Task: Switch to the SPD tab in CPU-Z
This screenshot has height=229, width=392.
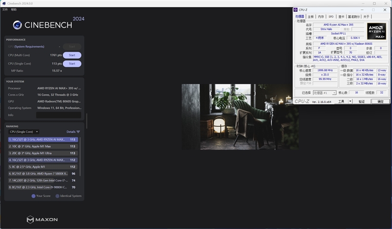Action: pyautogui.click(x=331, y=16)
